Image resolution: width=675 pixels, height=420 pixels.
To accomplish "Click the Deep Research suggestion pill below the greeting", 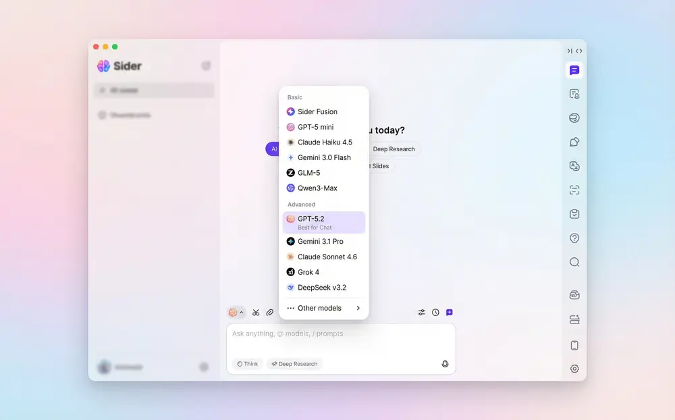I will tap(394, 149).
